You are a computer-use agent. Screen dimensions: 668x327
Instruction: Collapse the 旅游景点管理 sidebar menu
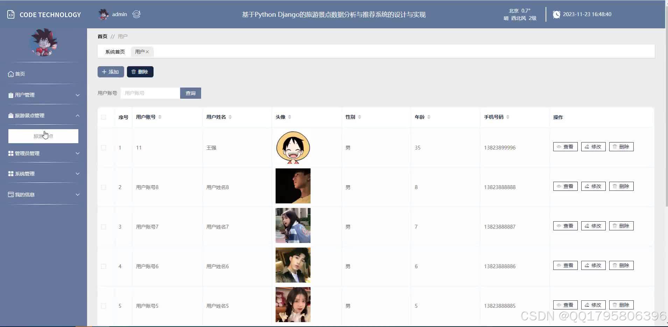coord(43,116)
